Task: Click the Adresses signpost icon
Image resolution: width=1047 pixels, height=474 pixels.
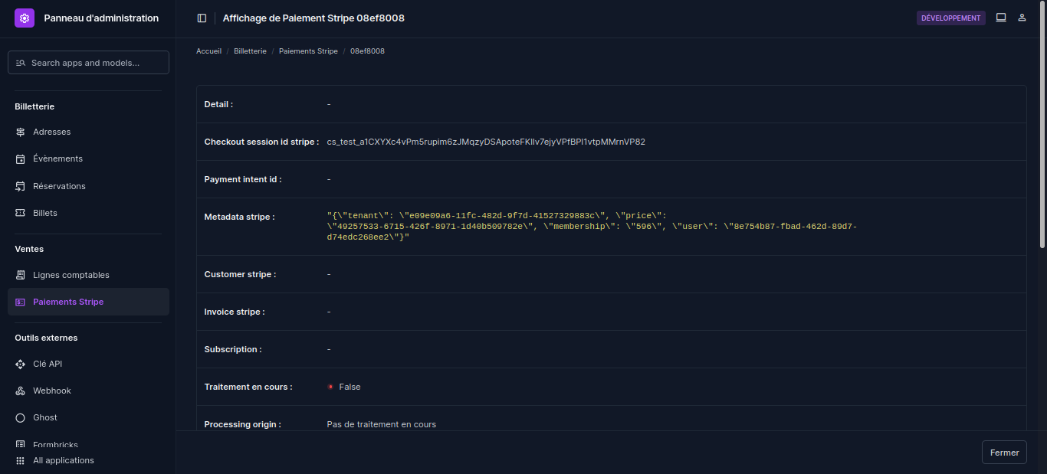Action: pos(21,132)
